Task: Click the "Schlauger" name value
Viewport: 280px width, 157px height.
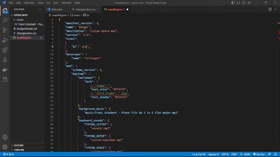Action: pos(92,58)
